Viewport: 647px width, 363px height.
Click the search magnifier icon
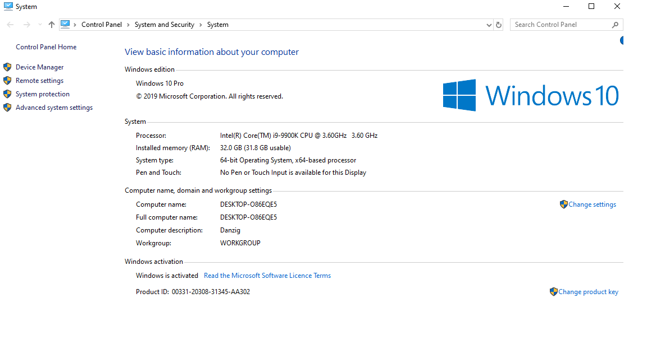click(x=615, y=25)
